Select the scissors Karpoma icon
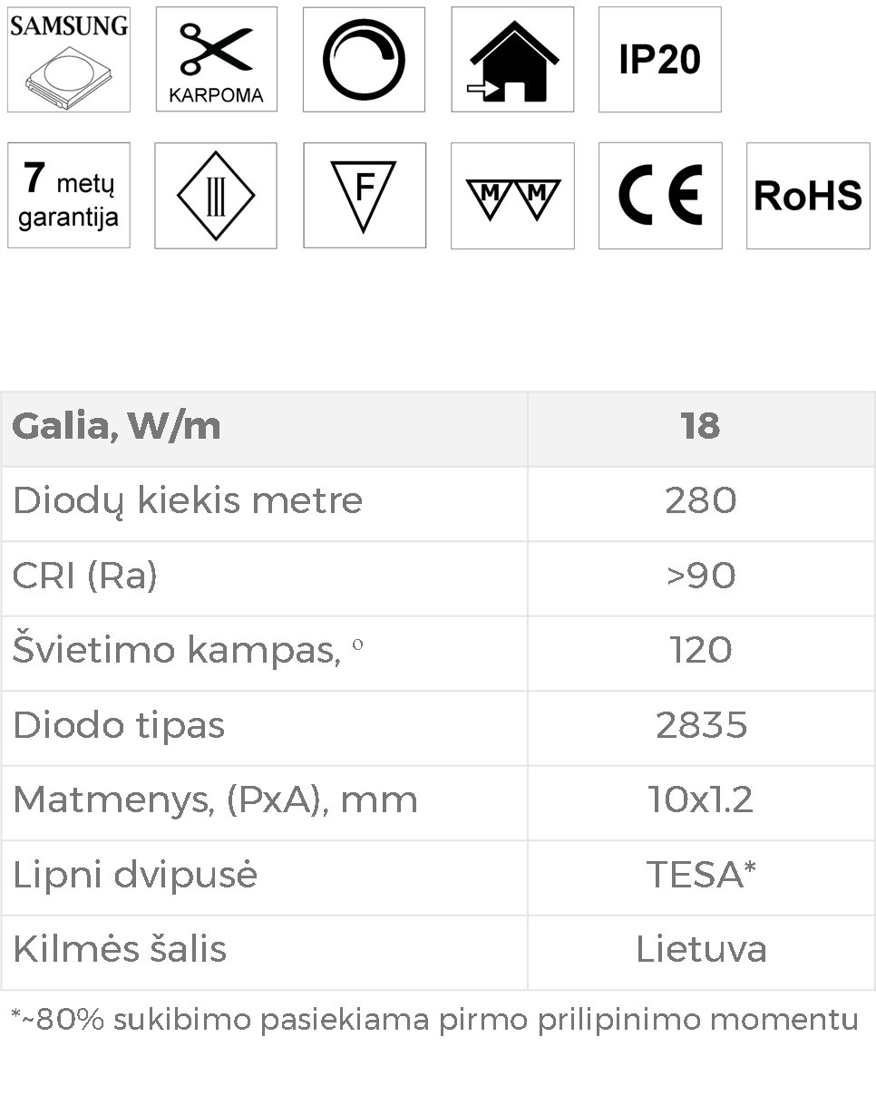Viewport: 876px width, 1095px height. (x=217, y=60)
